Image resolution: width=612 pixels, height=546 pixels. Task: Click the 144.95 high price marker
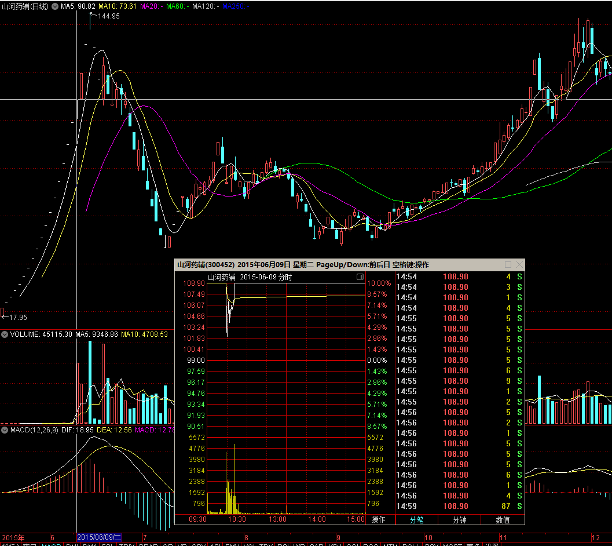pos(108,16)
